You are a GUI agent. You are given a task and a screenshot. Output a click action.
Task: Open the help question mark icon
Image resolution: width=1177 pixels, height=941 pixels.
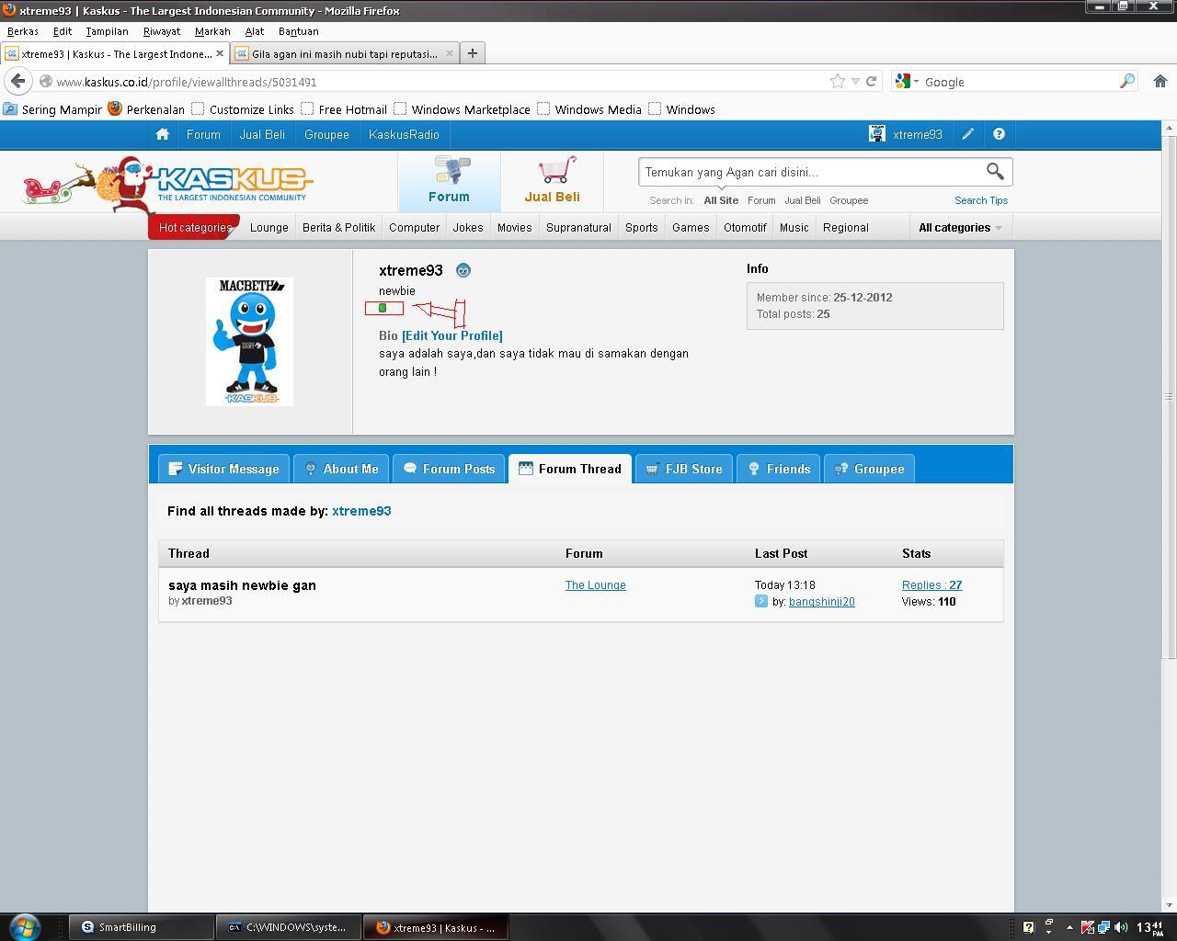(x=999, y=134)
